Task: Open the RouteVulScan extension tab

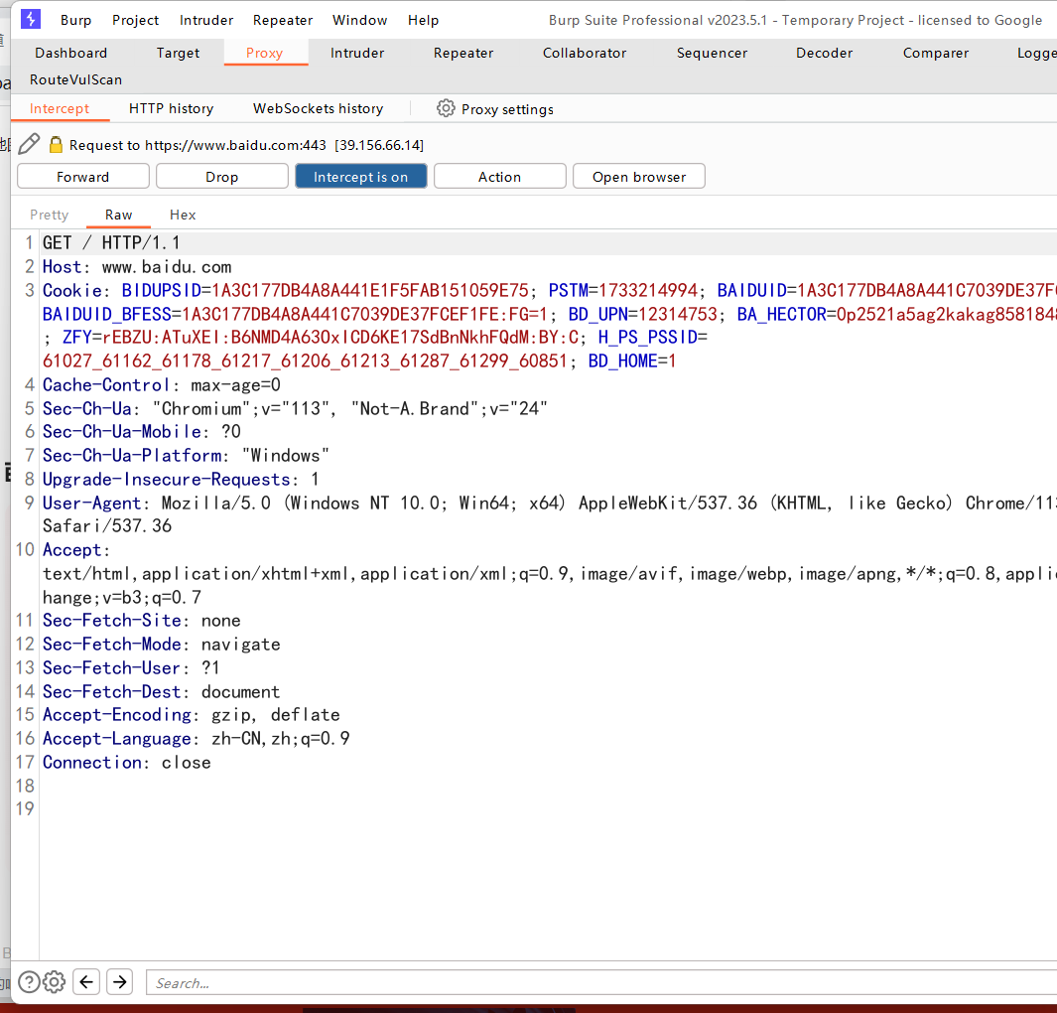Action: (75, 79)
